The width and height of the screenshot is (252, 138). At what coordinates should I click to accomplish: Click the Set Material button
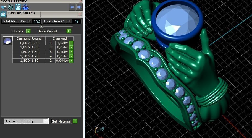tap(61, 121)
